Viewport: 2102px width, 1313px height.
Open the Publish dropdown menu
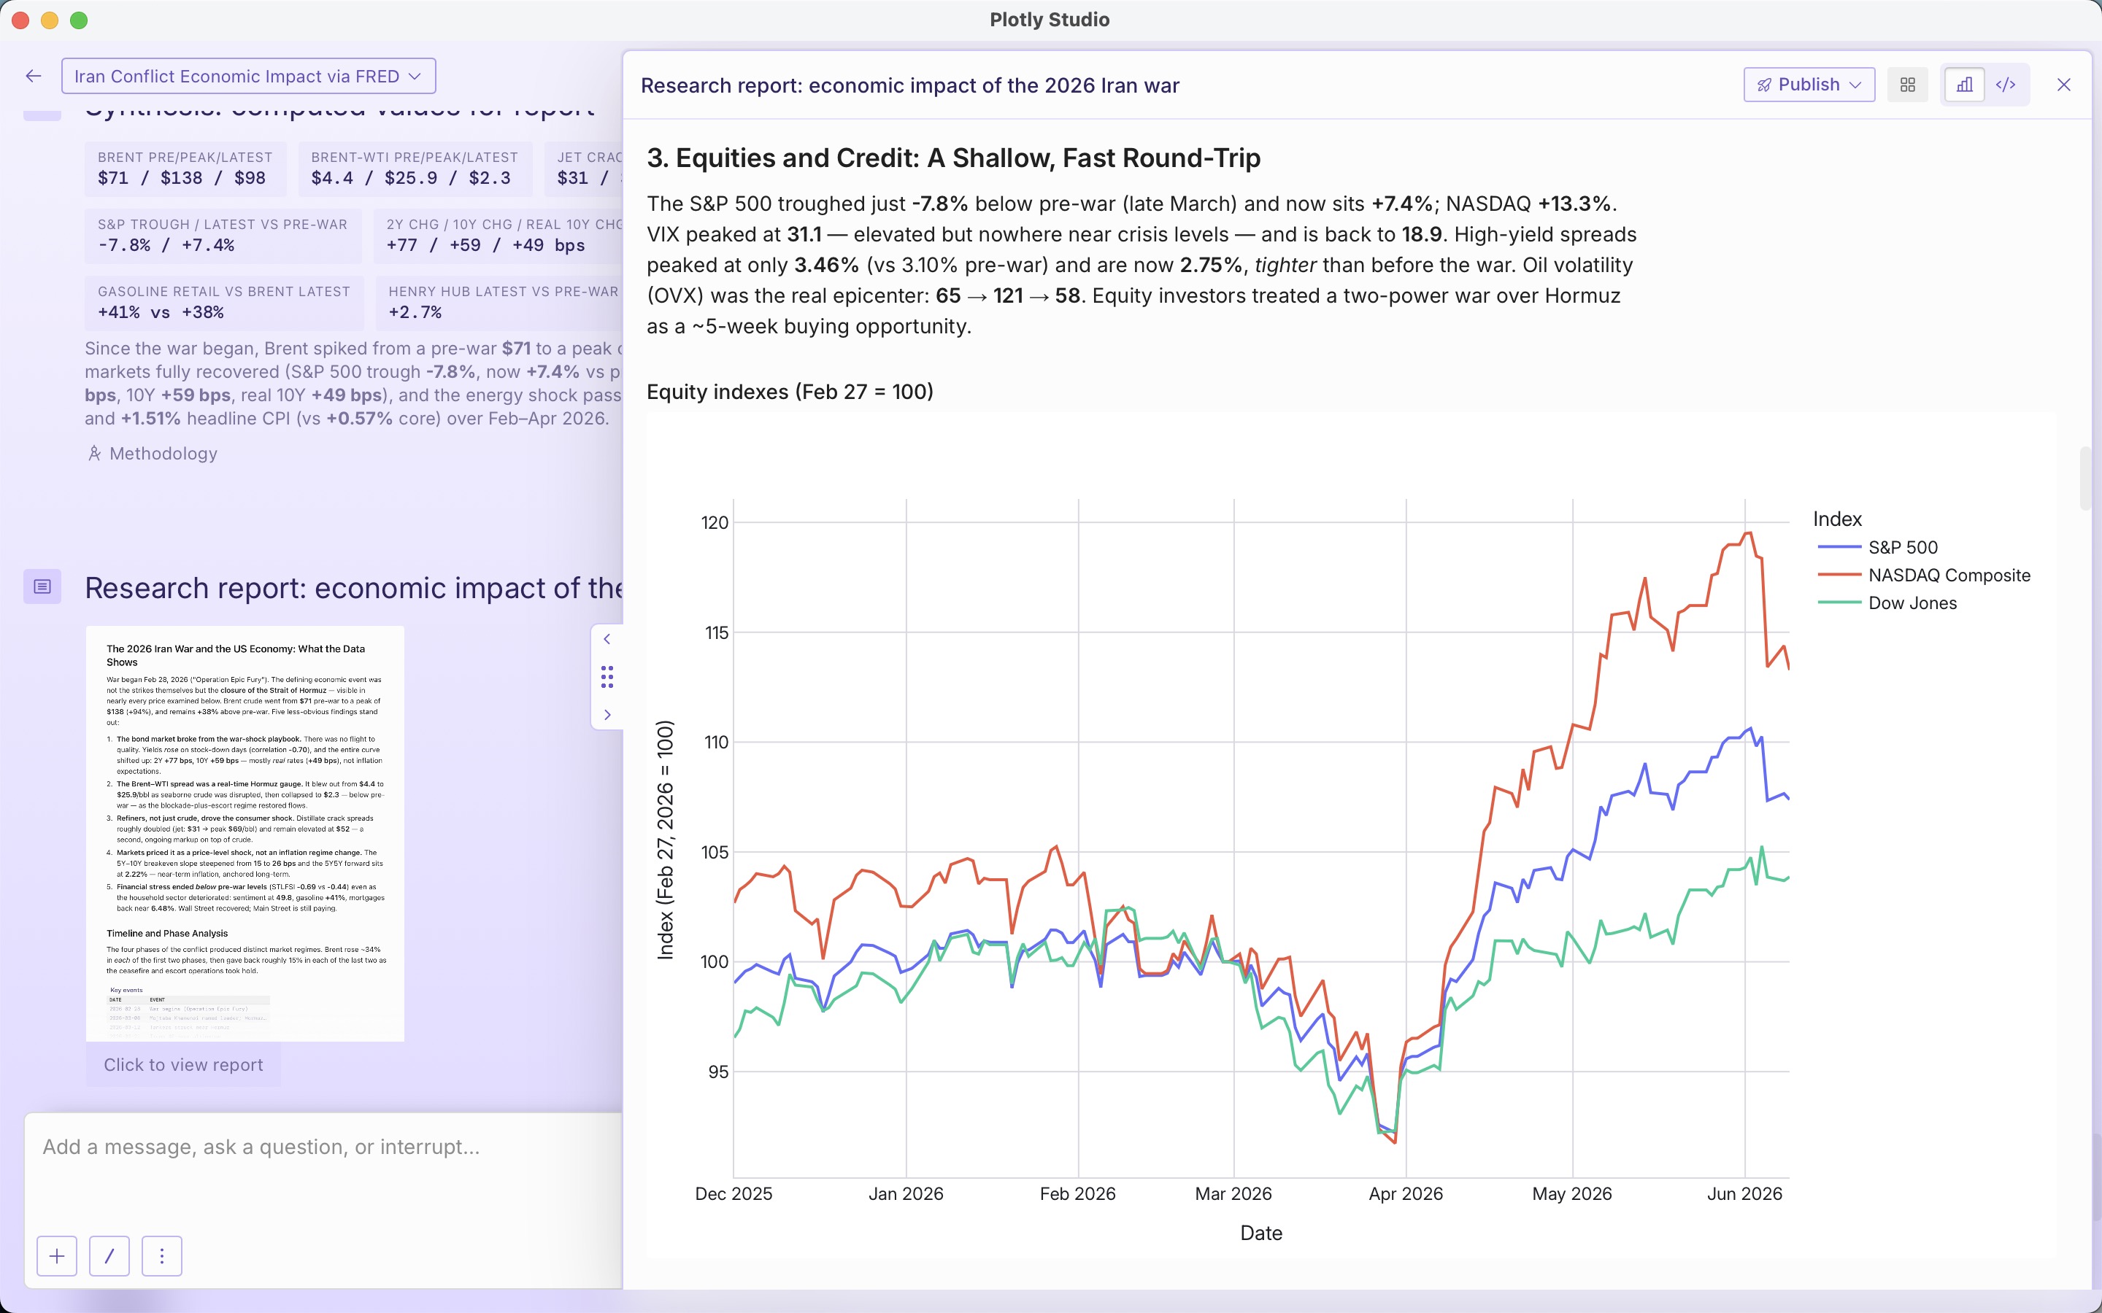(1809, 84)
